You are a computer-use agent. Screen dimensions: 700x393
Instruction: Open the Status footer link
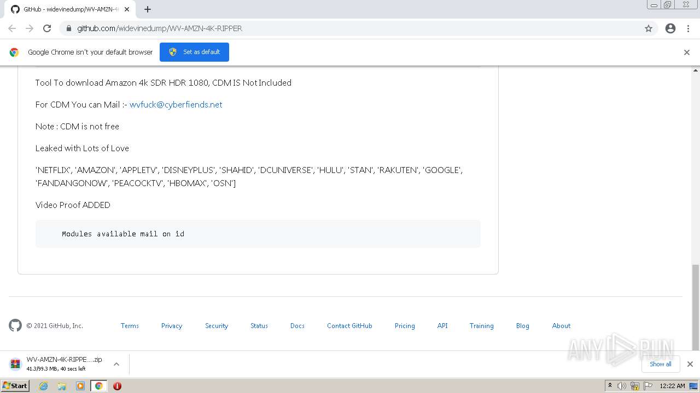coord(259,326)
